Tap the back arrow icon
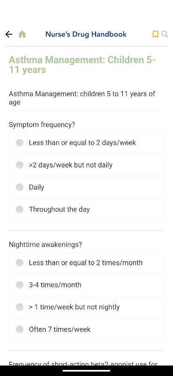 click(9, 34)
